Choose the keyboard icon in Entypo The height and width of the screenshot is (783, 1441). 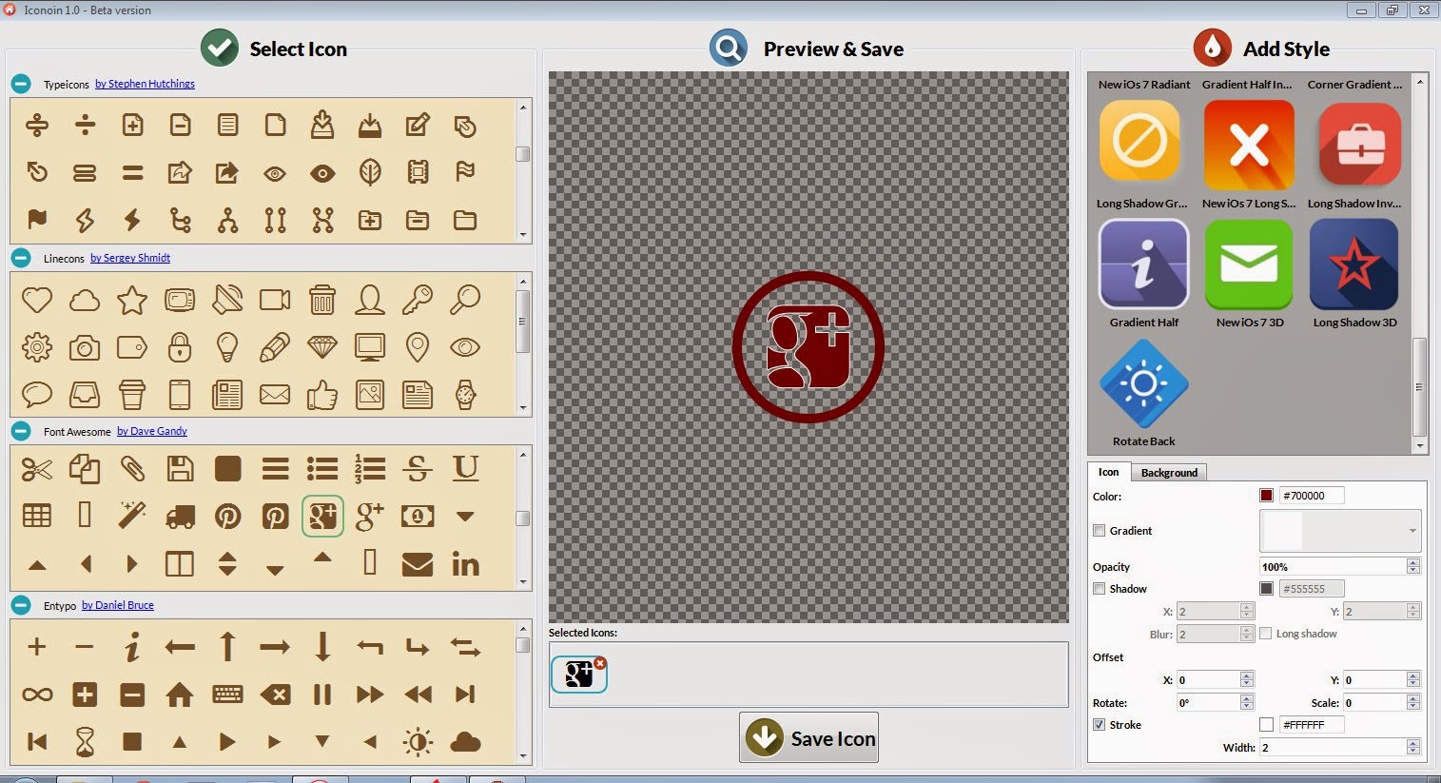click(227, 695)
